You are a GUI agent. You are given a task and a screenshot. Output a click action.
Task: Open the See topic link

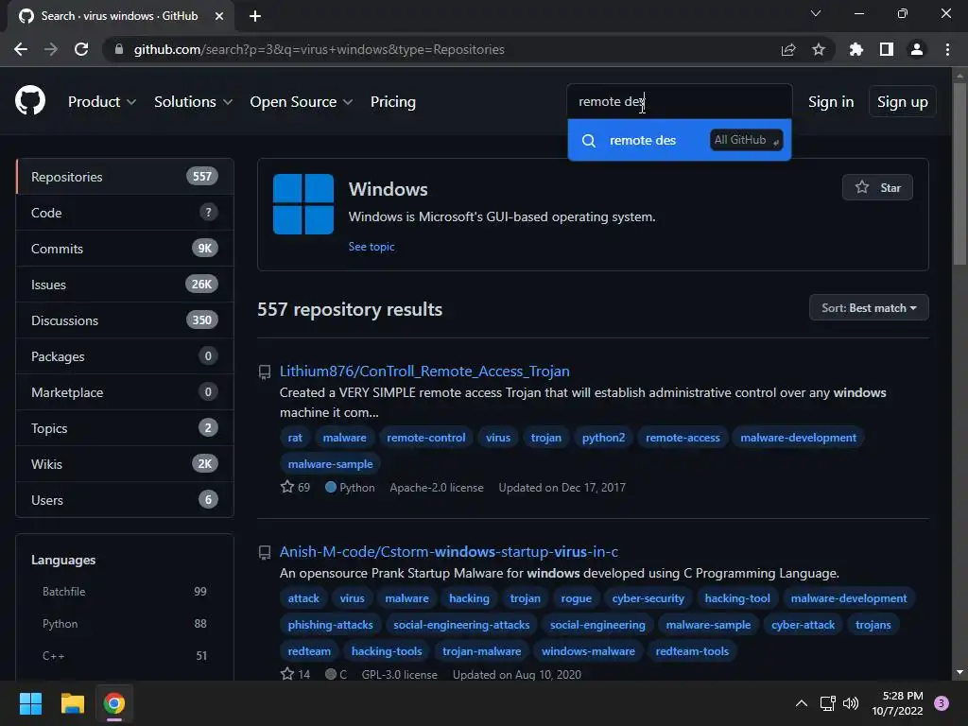click(x=371, y=247)
